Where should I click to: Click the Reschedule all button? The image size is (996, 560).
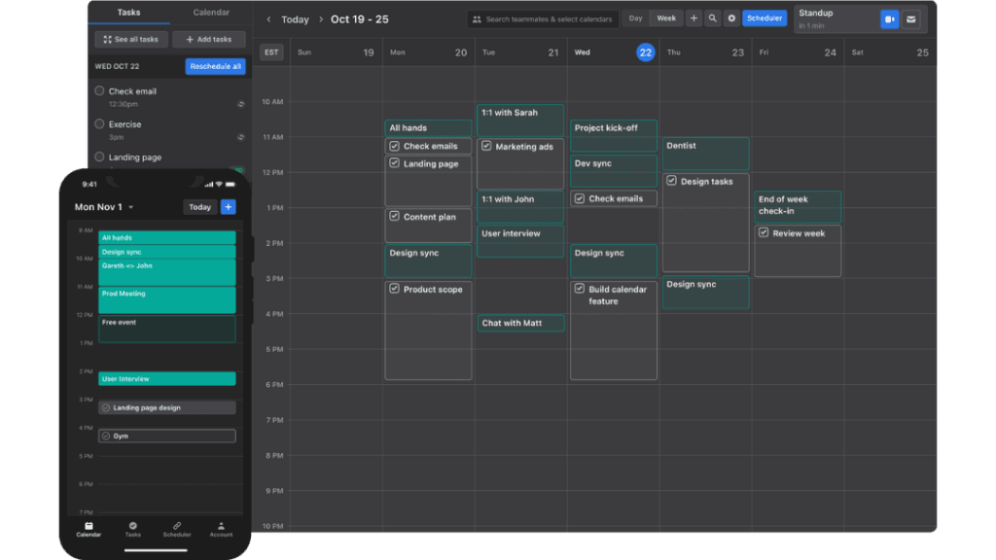pyautogui.click(x=215, y=66)
